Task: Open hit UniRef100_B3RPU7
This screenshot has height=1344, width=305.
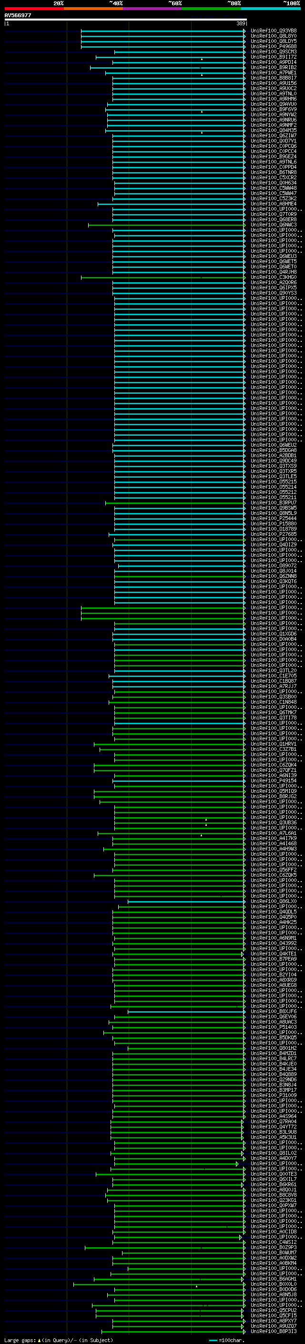Action: (x=273, y=503)
